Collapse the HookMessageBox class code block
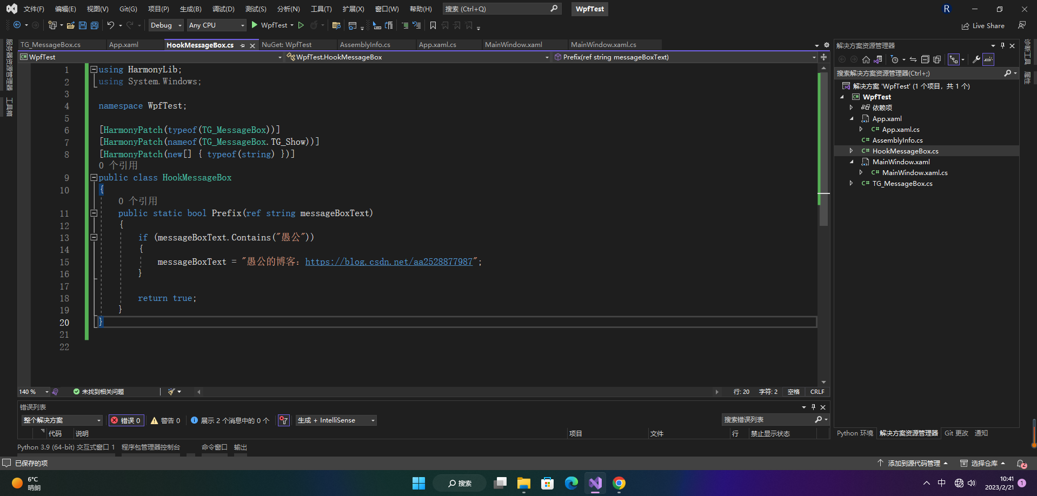Screen dimensions: 1037x496 94,177
